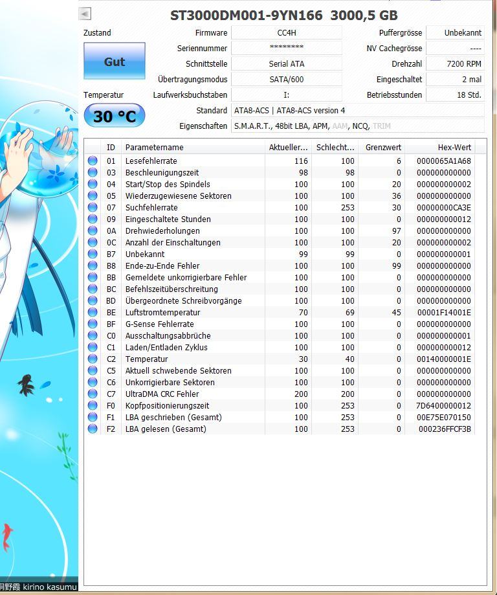Click the masked Seriennummer field
Screen dimensions: 497x595
pos(287,48)
